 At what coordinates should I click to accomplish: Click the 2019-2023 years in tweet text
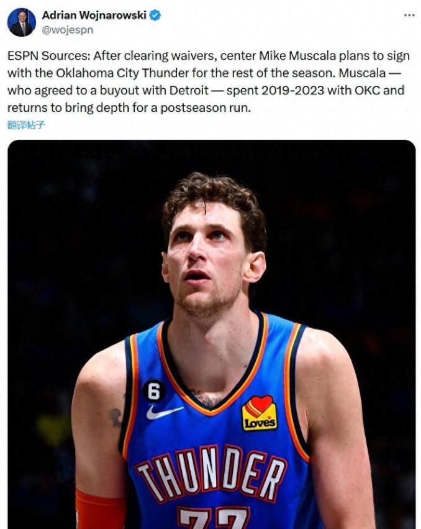pos(292,90)
